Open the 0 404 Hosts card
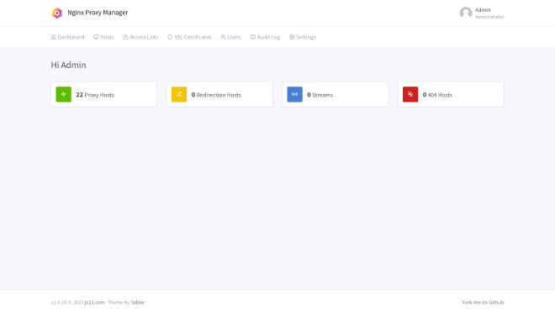Screen dimensions: 555x314 point(451,95)
